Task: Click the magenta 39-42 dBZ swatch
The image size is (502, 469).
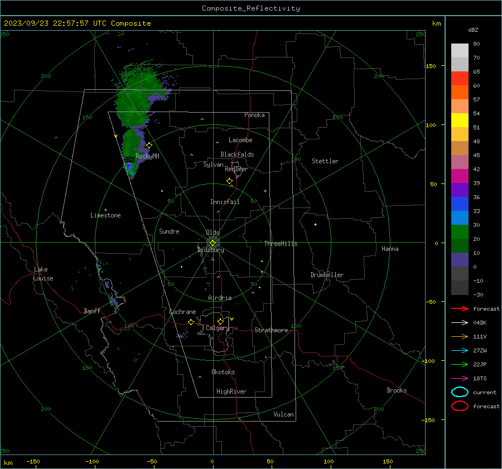Action: (460, 176)
